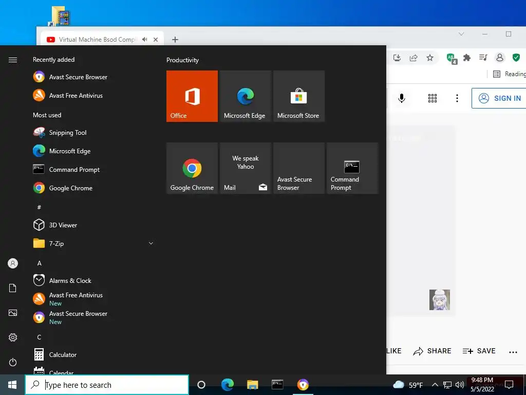The height and width of the screenshot is (395, 526).
Task: Open Command Prompt from the taskbar
Action: [277, 385]
